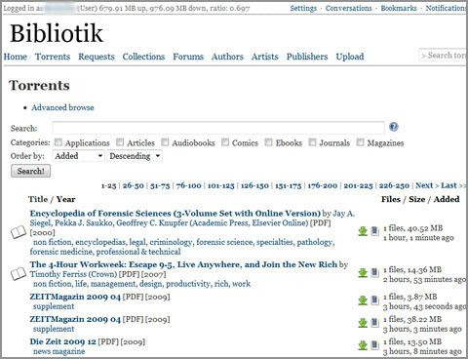Download Die Zeit 2009 12 torrent
The height and width of the screenshot is (359, 468).
point(363,344)
